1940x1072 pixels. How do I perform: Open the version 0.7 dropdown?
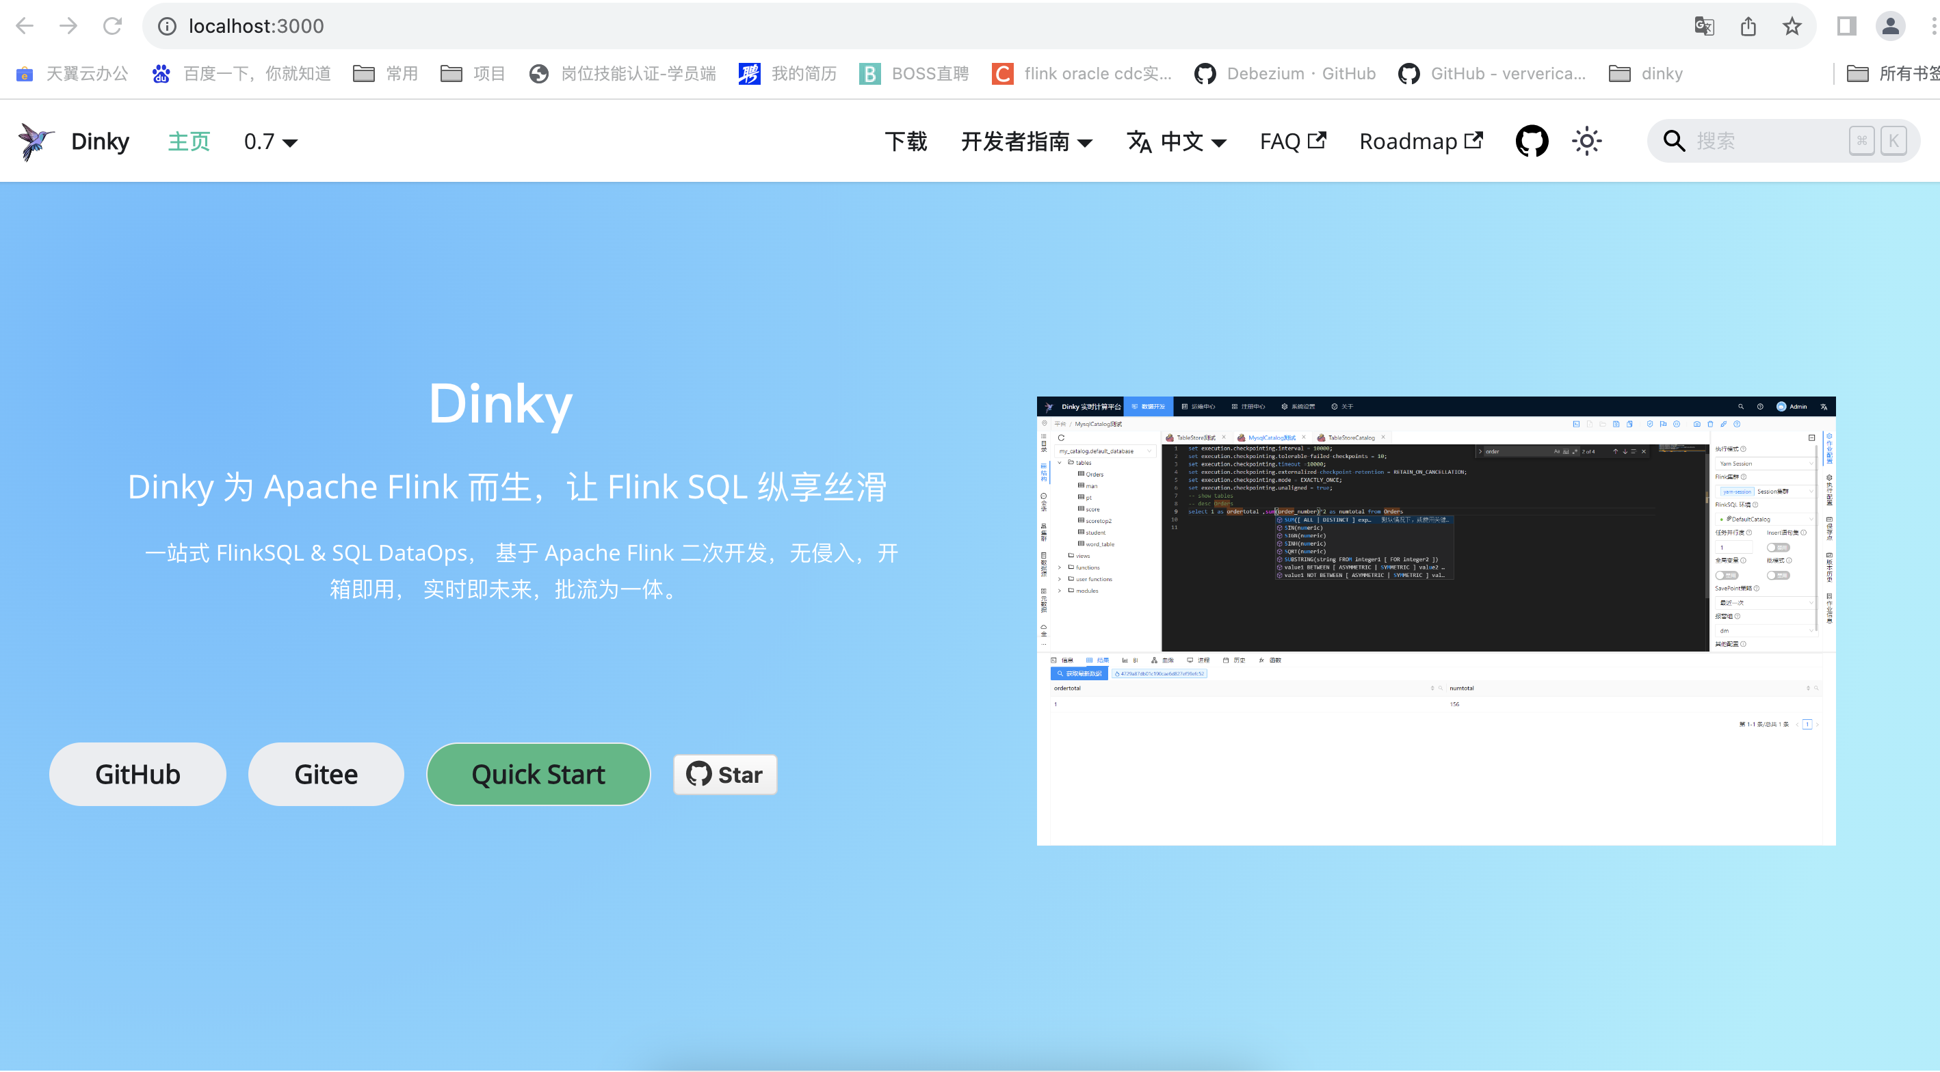[x=268, y=142]
